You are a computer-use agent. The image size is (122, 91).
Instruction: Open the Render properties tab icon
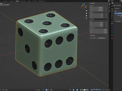112,9
